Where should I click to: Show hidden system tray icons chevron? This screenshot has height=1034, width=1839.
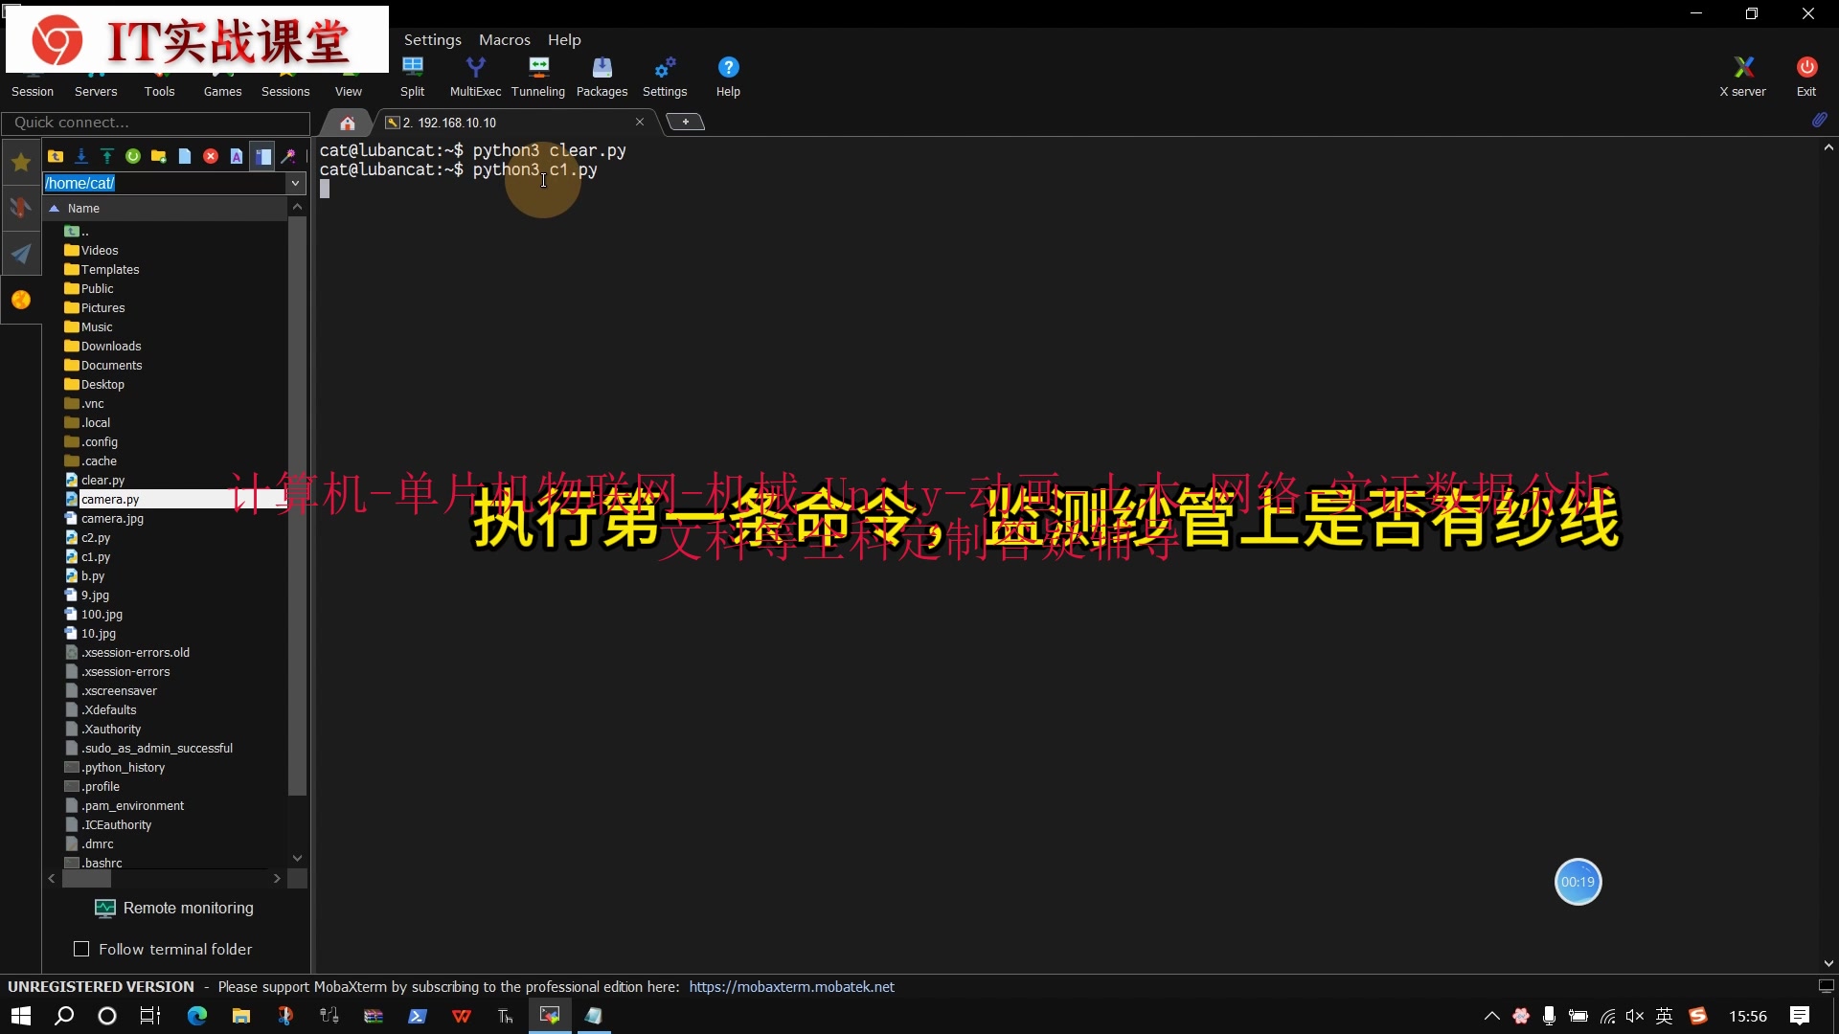tap(1491, 1016)
